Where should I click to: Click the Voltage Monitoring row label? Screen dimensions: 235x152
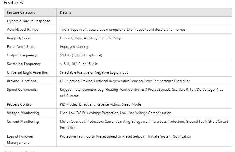[23, 113]
